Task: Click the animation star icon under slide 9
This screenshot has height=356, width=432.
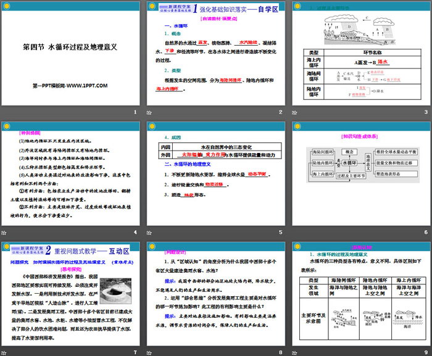Action: [x=294, y=353]
